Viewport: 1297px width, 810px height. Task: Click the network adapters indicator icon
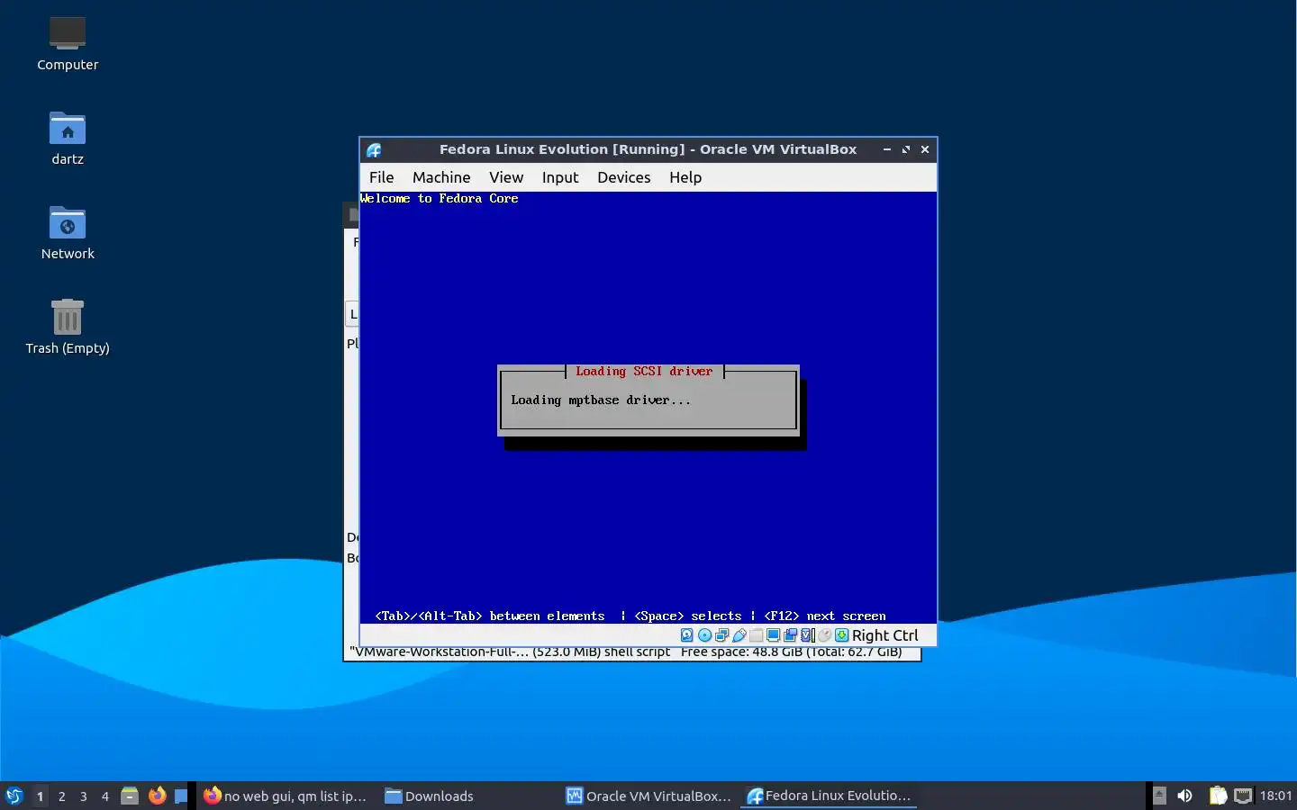(x=721, y=635)
